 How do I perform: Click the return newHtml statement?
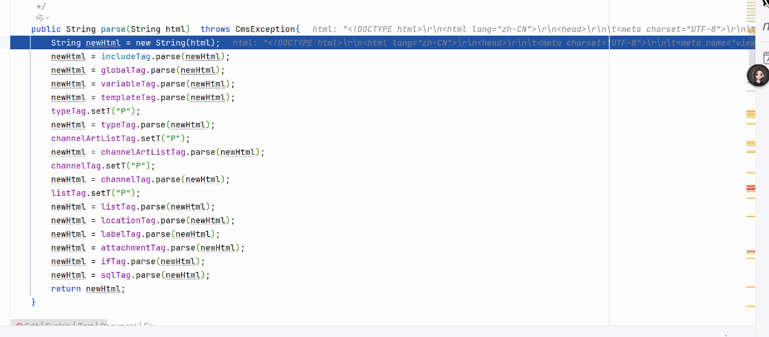(x=89, y=289)
